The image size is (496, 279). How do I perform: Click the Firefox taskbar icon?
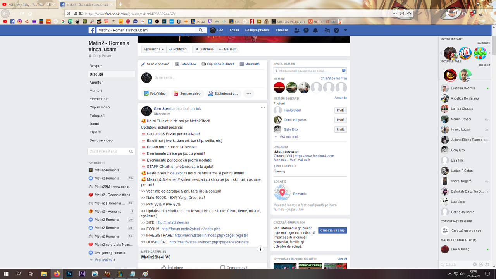click(57, 274)
